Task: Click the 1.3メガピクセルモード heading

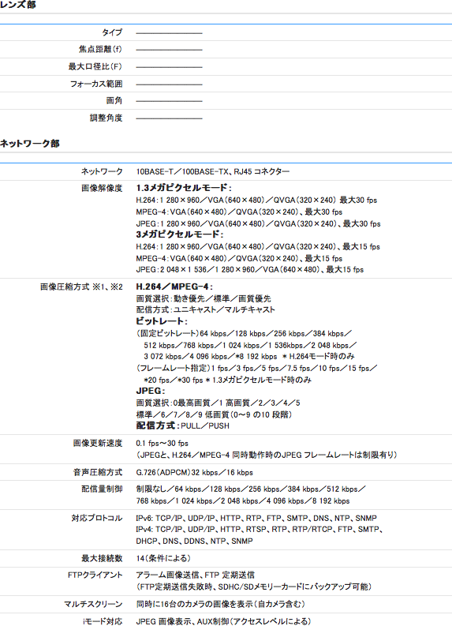Action: click(184, 188)
